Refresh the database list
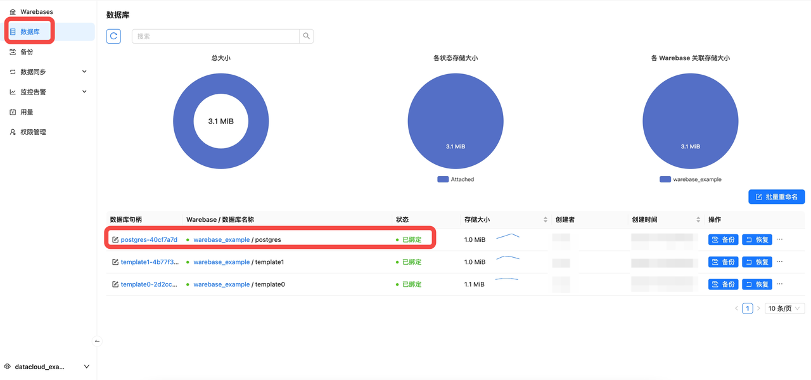The image size is (811, 380). pos(113,36)
